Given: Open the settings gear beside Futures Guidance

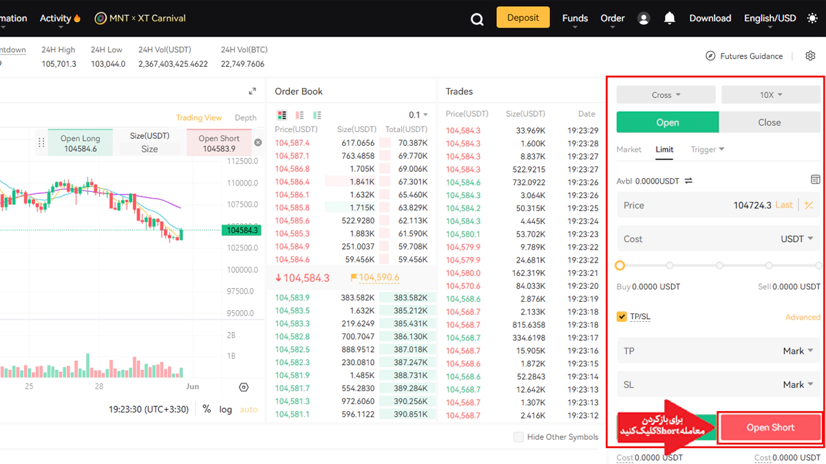Looking at the screenshot, I should click(810, 56).
